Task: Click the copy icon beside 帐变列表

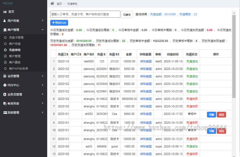Action: 5,104
